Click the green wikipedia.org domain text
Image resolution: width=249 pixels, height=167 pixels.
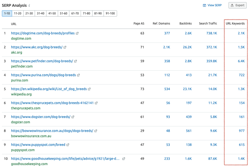[x=21, y=94]
